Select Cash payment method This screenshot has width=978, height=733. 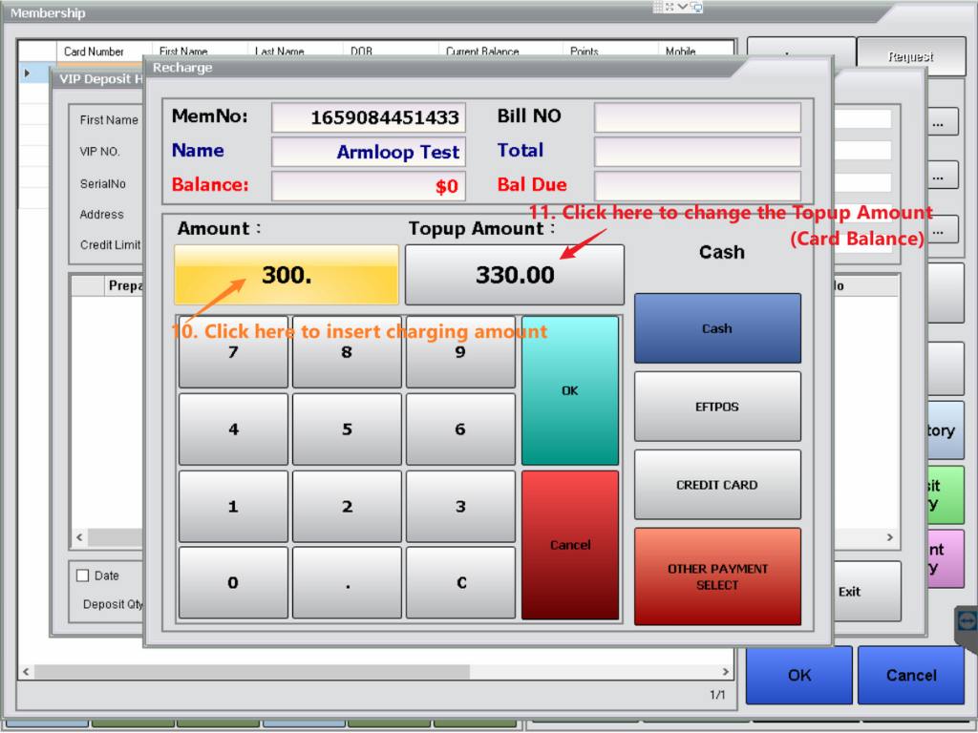click(x=717, y=328)
